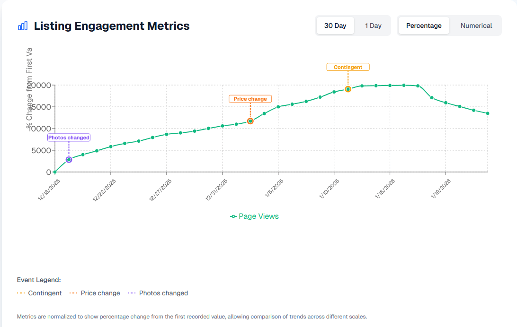This screenshot has width=517, height=327.
Task: Click the Contingent dashed-line icon in Event Legend
Action: (21, 293)
